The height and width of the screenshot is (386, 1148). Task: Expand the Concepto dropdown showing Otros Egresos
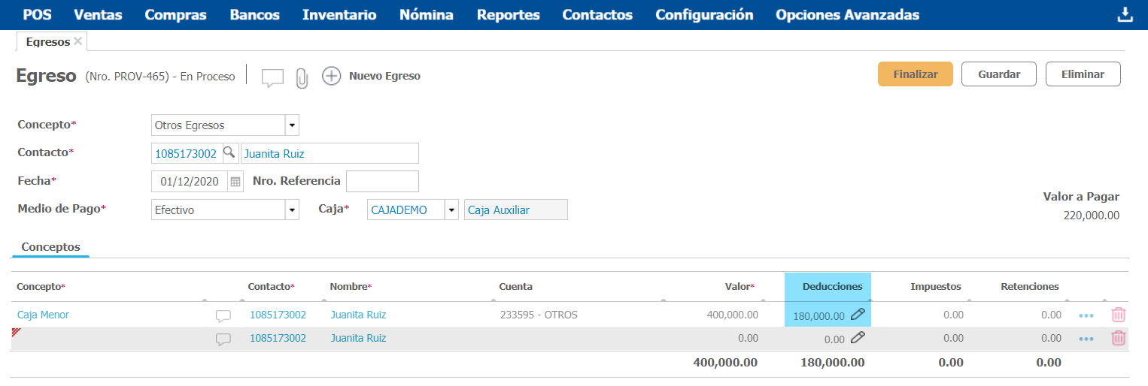(292, 125)
